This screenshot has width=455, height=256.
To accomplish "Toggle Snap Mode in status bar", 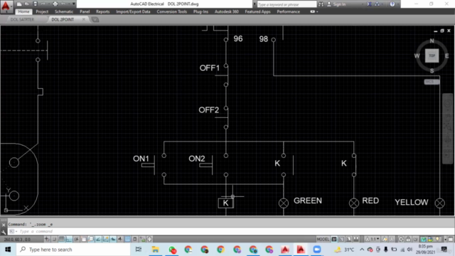I will pos(54,239).
